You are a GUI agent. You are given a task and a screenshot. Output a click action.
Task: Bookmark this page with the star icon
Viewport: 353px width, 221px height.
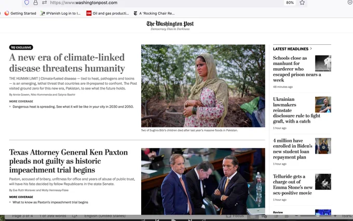pos(302,3)
